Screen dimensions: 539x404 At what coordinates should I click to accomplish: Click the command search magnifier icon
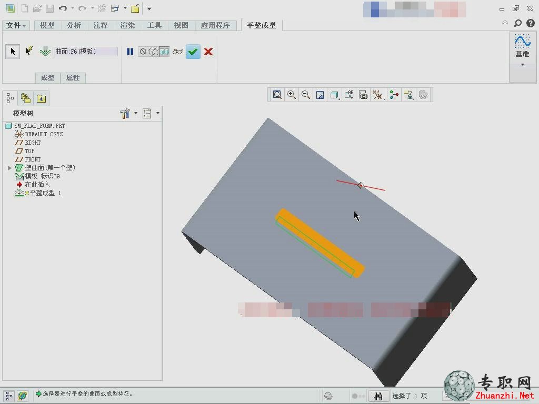click(x=518, y=23)
